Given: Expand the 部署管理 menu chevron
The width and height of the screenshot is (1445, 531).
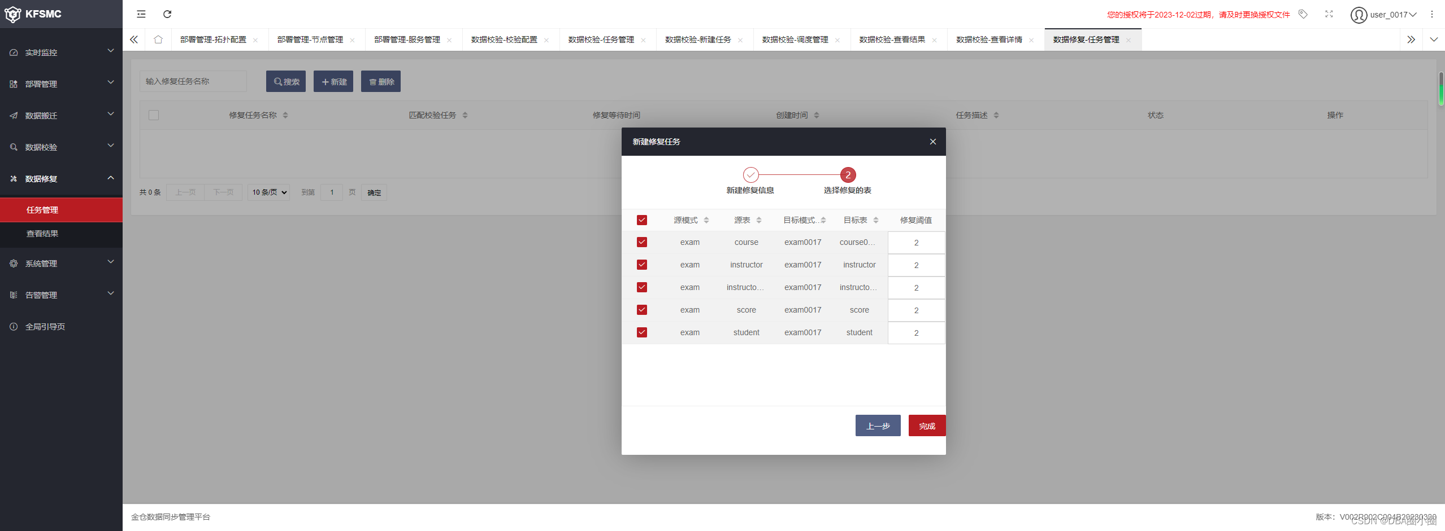Looking at the screenshot, I should [x=111, y=82].
